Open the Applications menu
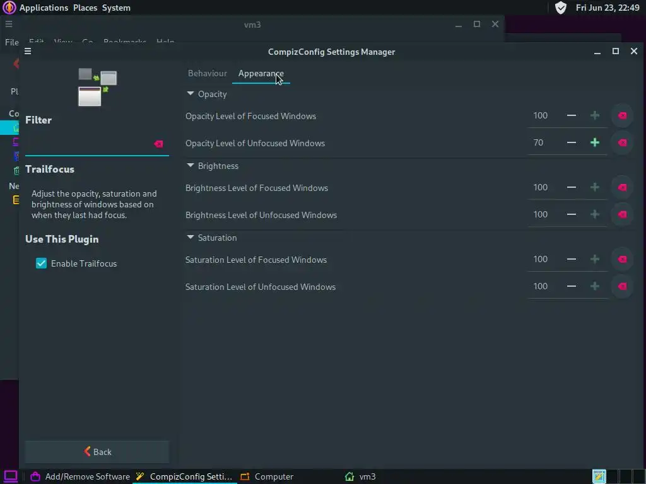 click(44, 8)
